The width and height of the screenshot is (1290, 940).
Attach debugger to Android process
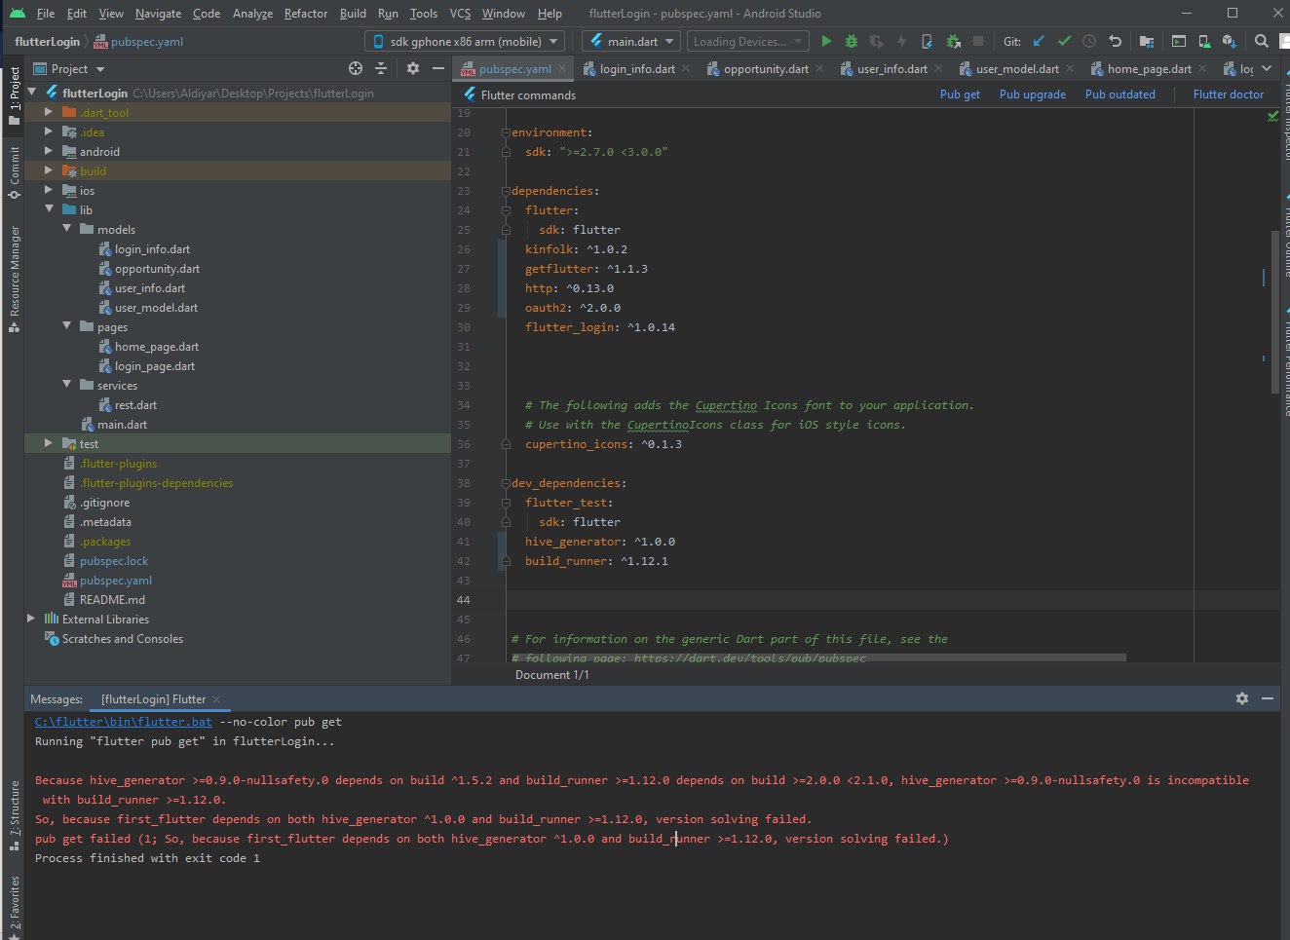point(953,41)
